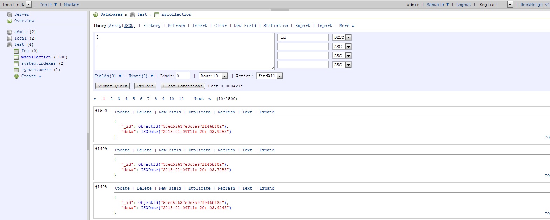Expand the Hints(0) selector
The image size is (550, 220).
(141, 76)
